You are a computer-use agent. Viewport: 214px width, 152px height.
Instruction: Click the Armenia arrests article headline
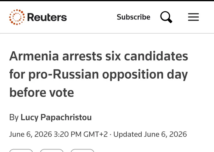[x=99, y=74]
